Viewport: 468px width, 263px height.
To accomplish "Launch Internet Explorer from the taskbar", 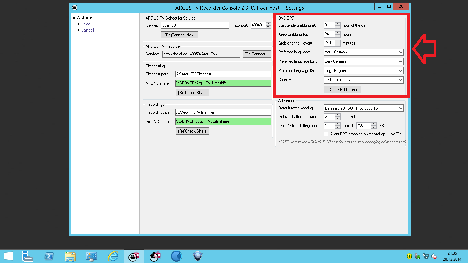I will (x=112, y=256).
